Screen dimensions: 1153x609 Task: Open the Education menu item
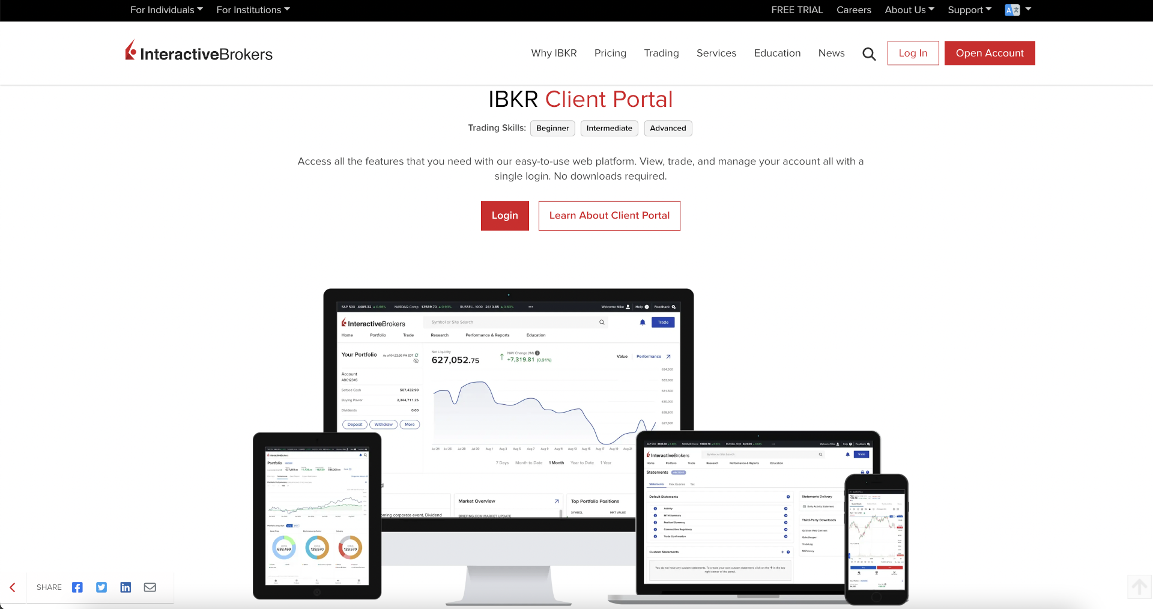777,53
